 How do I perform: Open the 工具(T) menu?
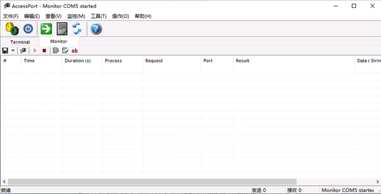point(98,16)
